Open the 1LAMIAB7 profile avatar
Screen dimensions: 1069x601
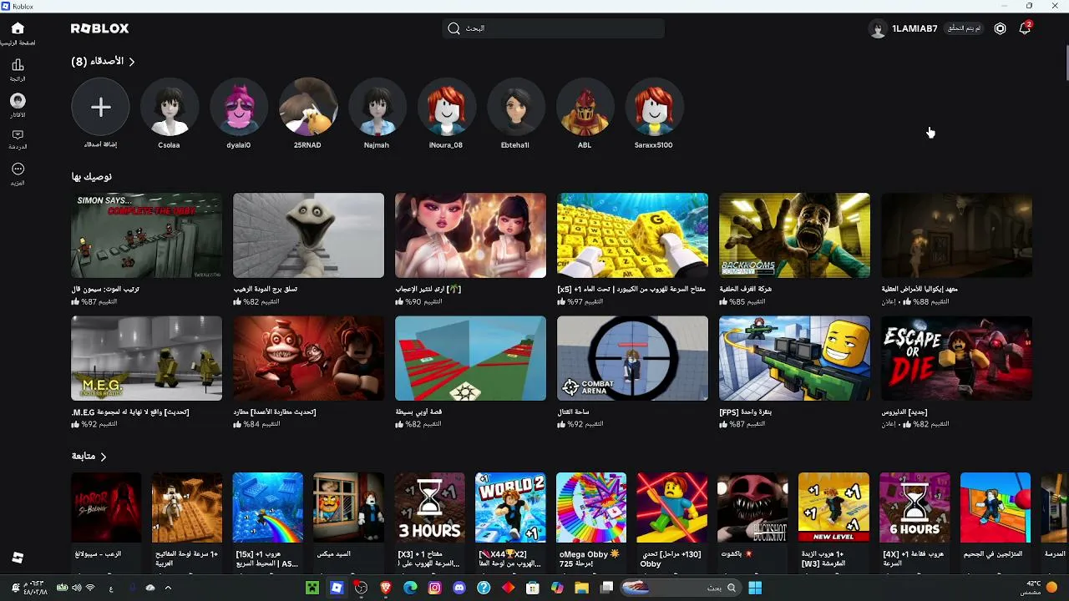877,29
